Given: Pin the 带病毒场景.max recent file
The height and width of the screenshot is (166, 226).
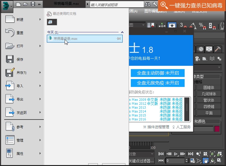Looking at the screenshot, I should [x=118, y=39].
